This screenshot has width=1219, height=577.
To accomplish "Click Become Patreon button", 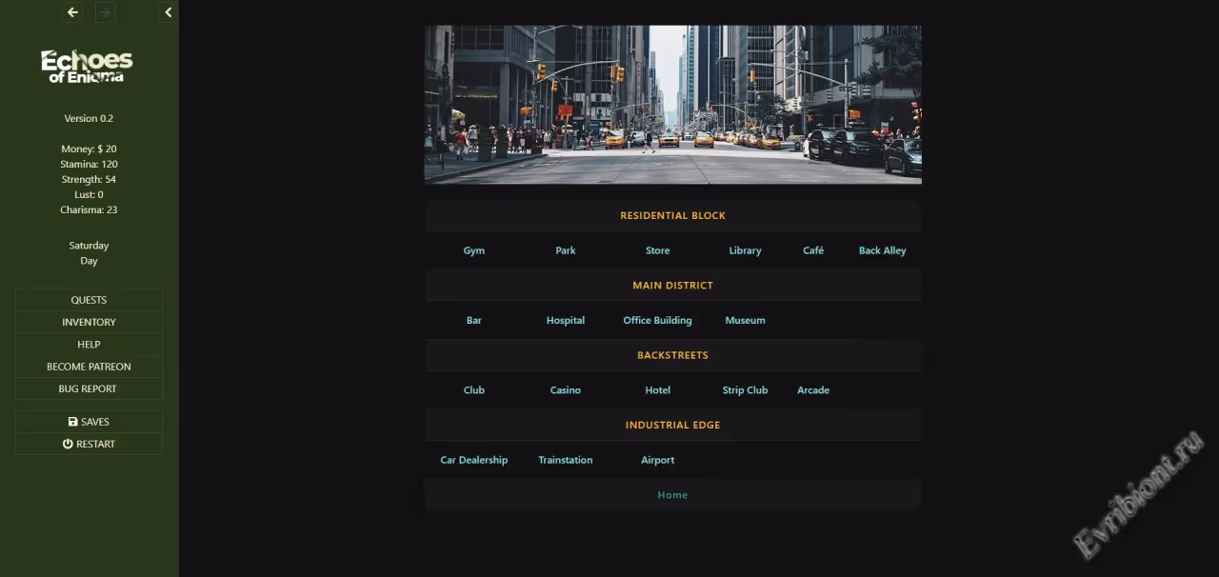I will (x=89, y=367).
